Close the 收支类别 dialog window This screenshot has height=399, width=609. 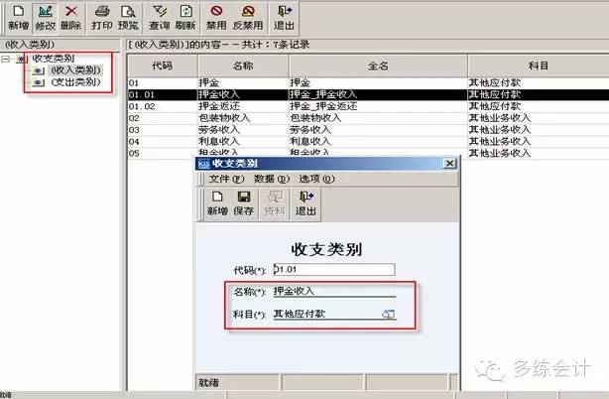tap(449, 163)
